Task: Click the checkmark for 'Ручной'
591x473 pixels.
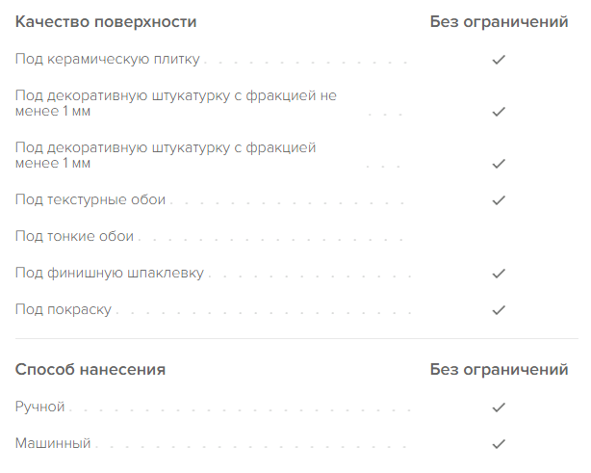Action: coord(499,407)
